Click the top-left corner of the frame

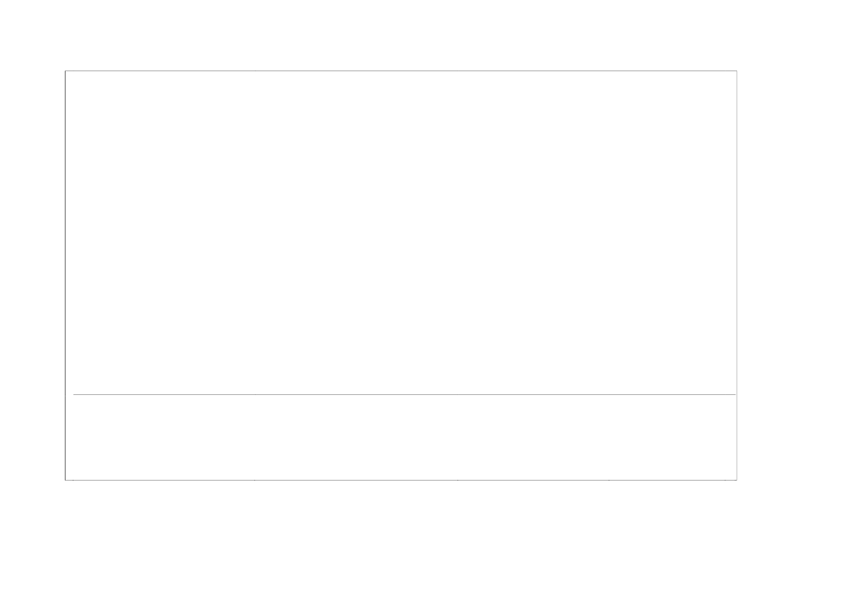[66, 71]
